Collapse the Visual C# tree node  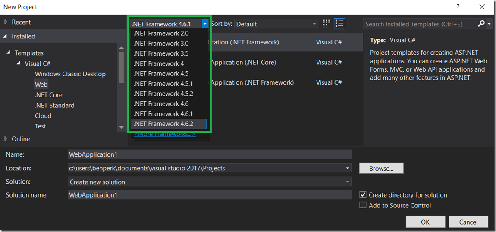click(19, 63)
